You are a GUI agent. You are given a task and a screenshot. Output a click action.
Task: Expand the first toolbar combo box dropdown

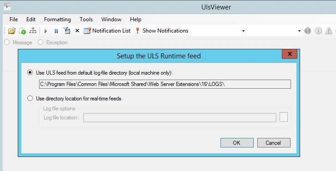pos(243,31)
